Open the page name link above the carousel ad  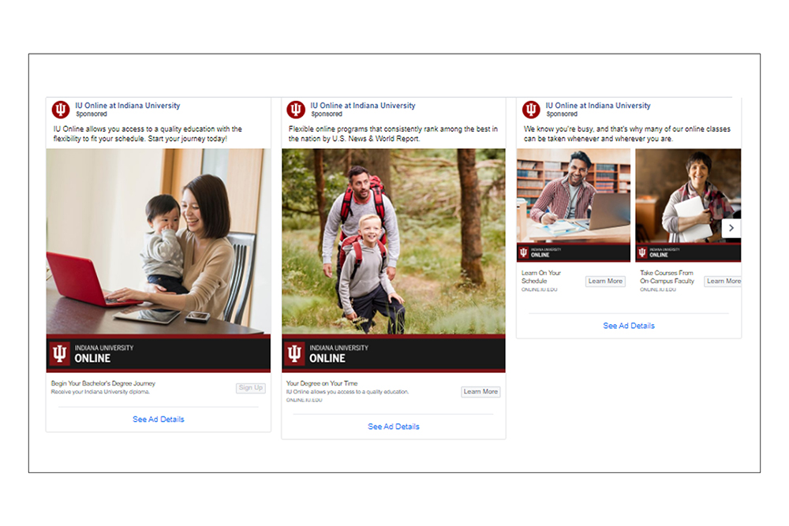click(x=598, y=106)
